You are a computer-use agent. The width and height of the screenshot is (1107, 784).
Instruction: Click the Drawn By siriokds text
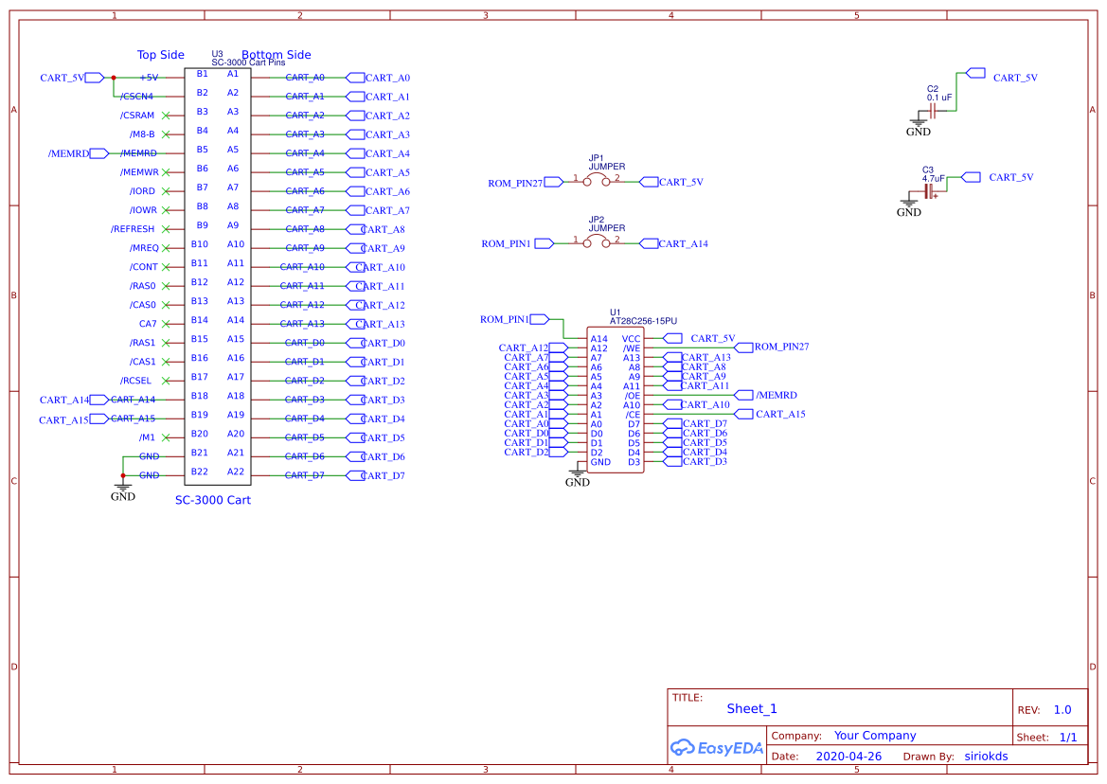(x=985, y=756)
